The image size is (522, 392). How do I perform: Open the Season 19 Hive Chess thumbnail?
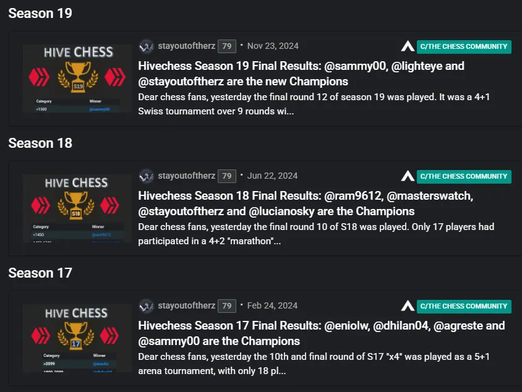[x=77, y=79]
